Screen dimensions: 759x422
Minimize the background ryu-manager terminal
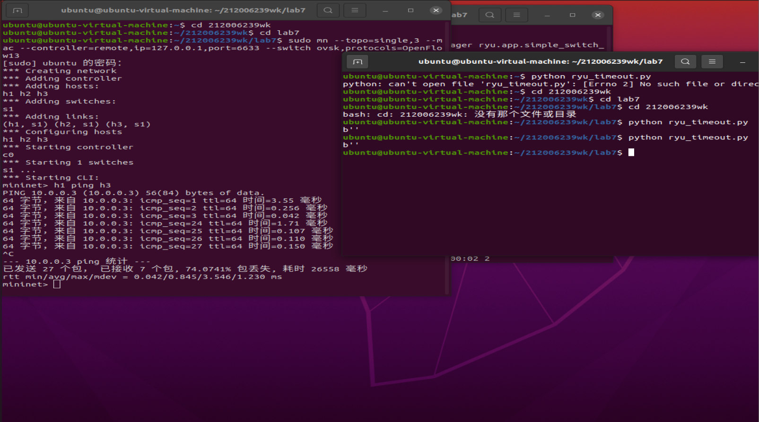(x=547, y=15)
